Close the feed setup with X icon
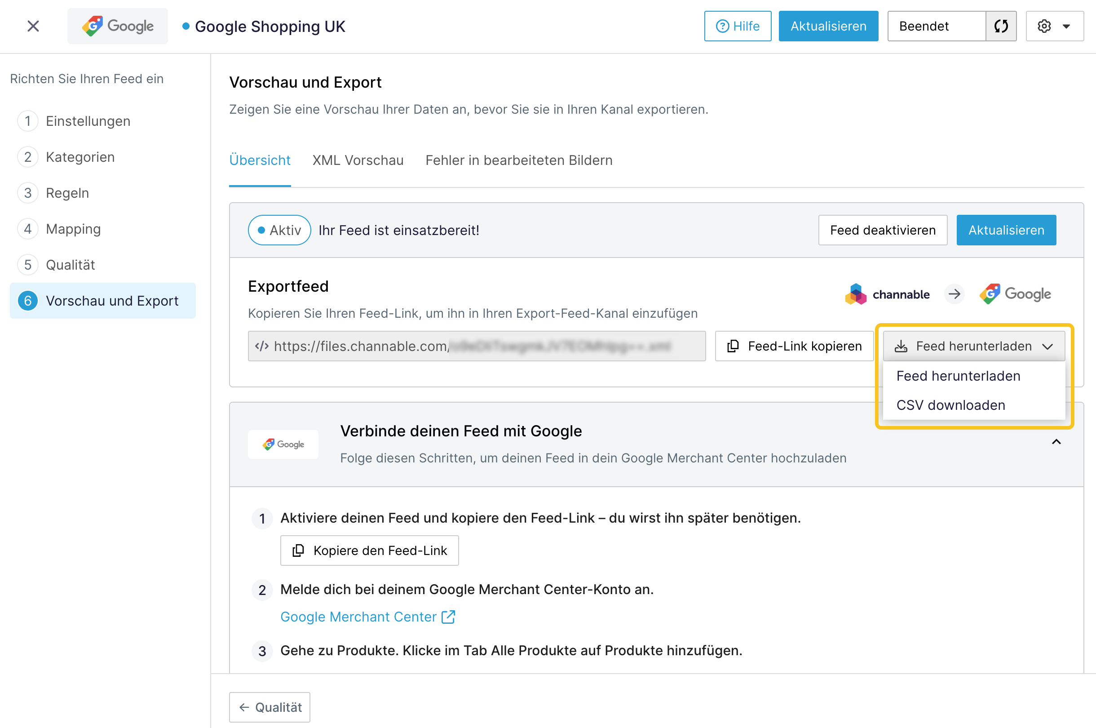Viewport: 1096px width, 728px height. click(x=33, y=26)
